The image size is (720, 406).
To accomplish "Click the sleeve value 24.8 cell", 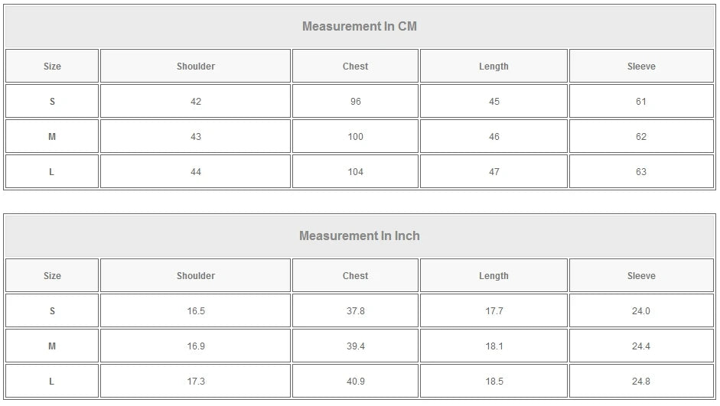I will click(x=641, y=382).
